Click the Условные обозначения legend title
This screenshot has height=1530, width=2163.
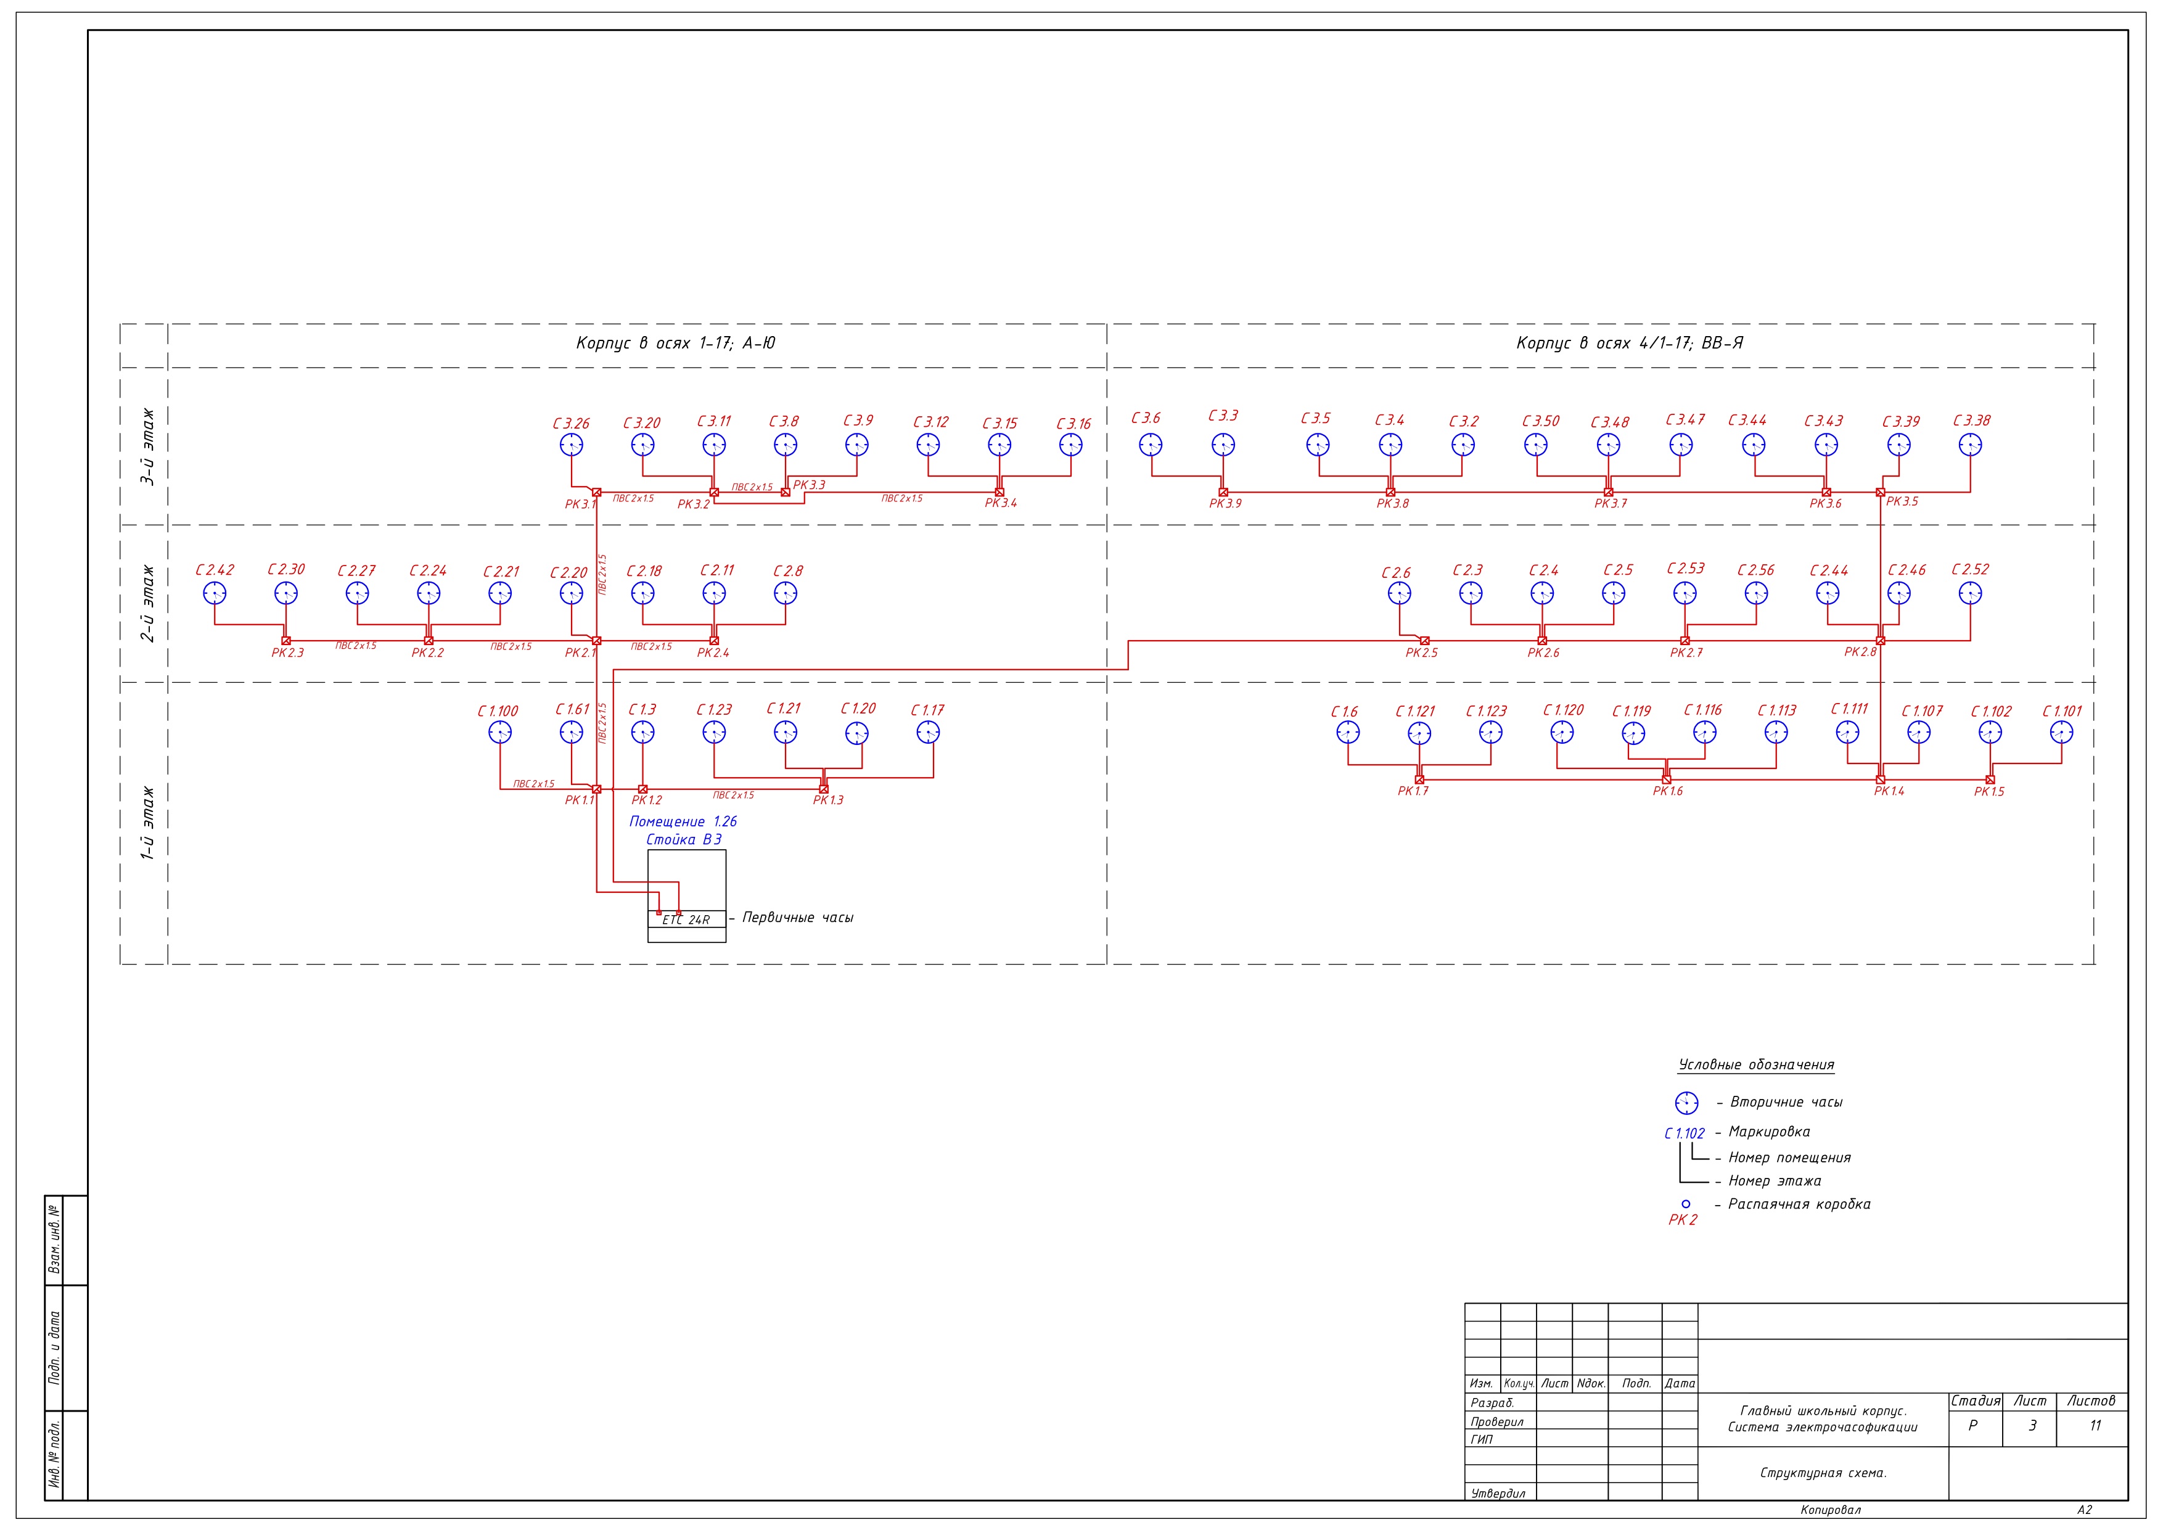(x=1756, y=1064)
